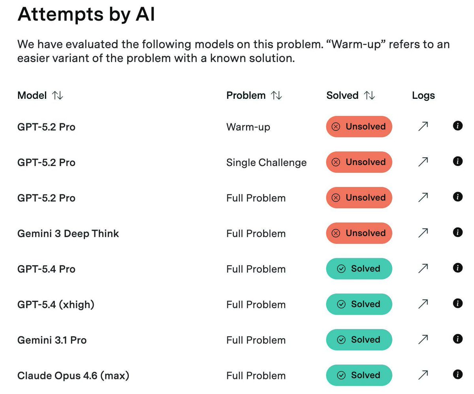Sort table by Model column
The image size is (474, 394).
click(x=57, y=96)
